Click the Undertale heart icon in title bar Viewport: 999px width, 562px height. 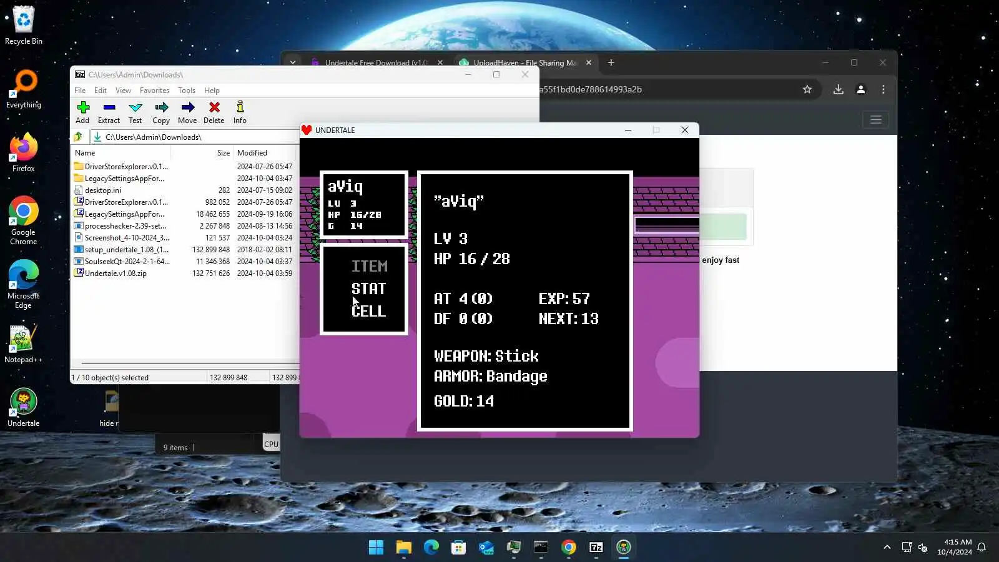click(307, 130)
